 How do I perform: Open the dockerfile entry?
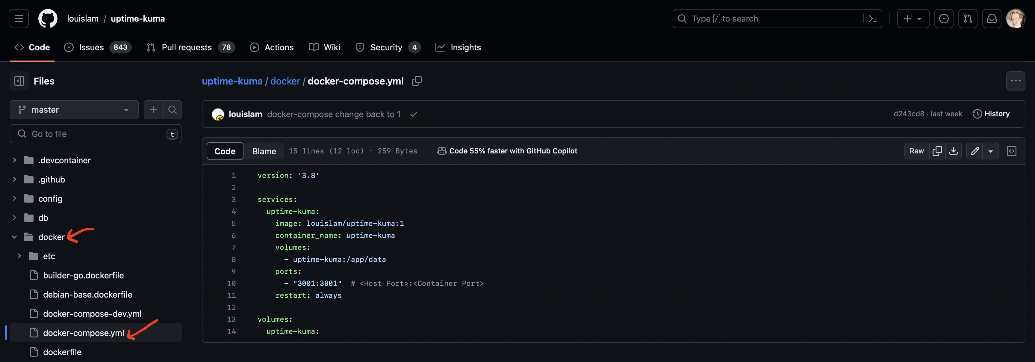62,352
